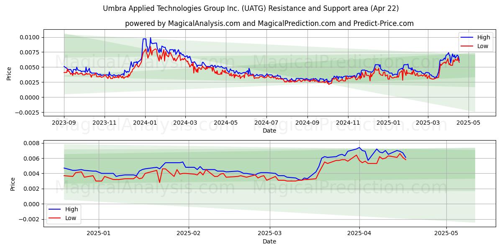502x251 pixels.
Task: Click the 2025-05 tick on top chart
Action: (469, 123)
